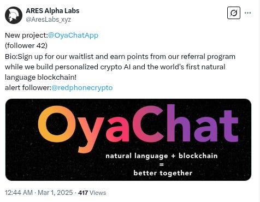
Task: Open the three-dot more options menu
Action: 247,13
